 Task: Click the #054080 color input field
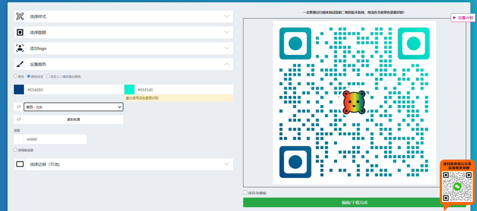[x=73, y=89]
